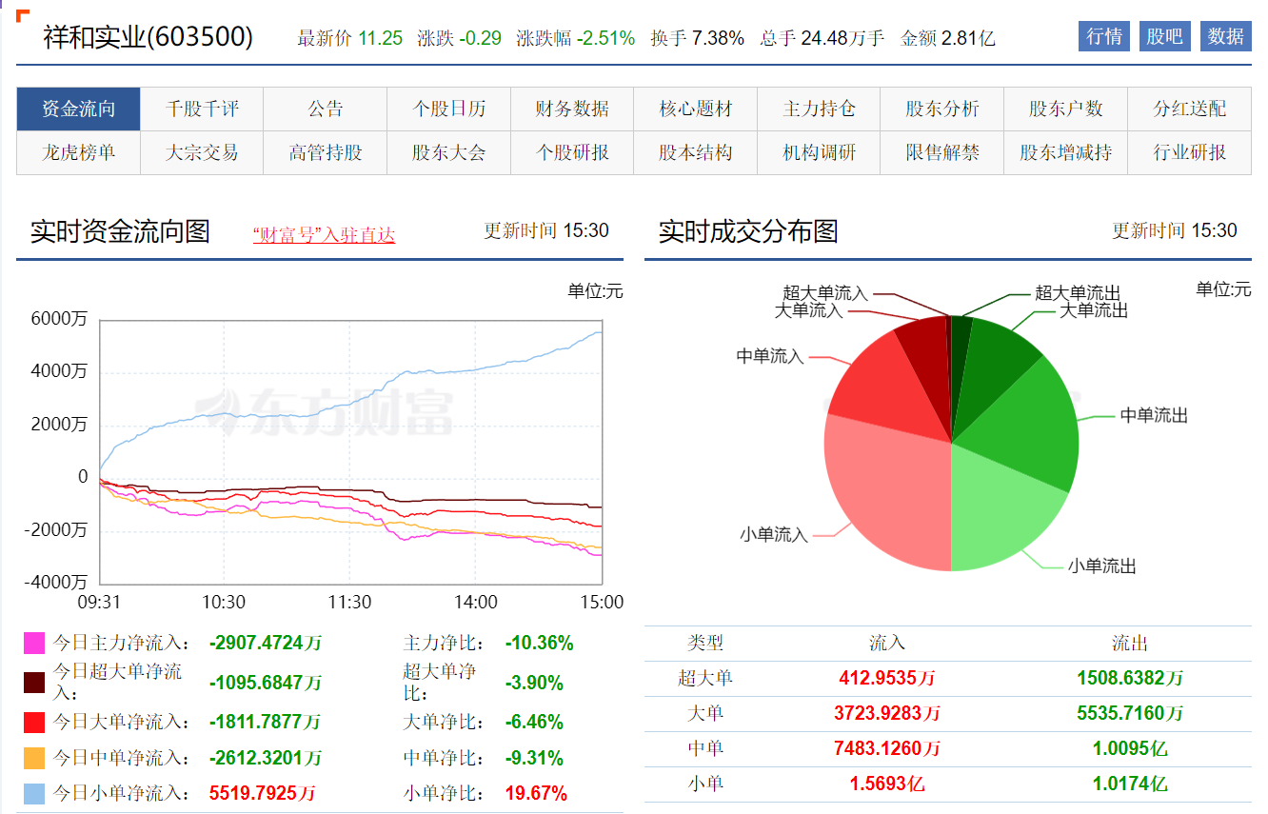Click the 小单 流入 1.5693亿 cell
1268x814 pixels.
(x=887, y=784)
